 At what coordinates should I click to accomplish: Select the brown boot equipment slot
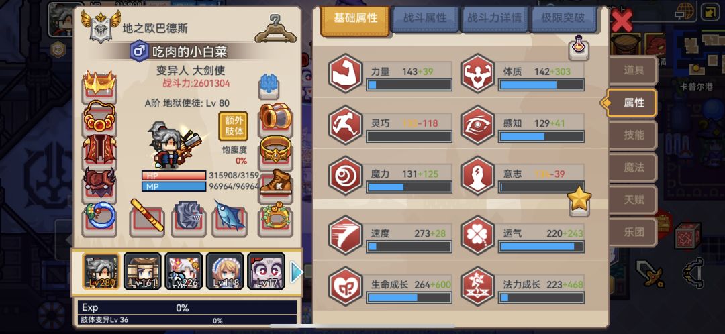[276, 184]
